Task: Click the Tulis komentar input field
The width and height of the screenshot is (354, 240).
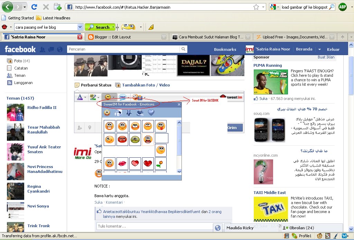Action: pos(155,226)
